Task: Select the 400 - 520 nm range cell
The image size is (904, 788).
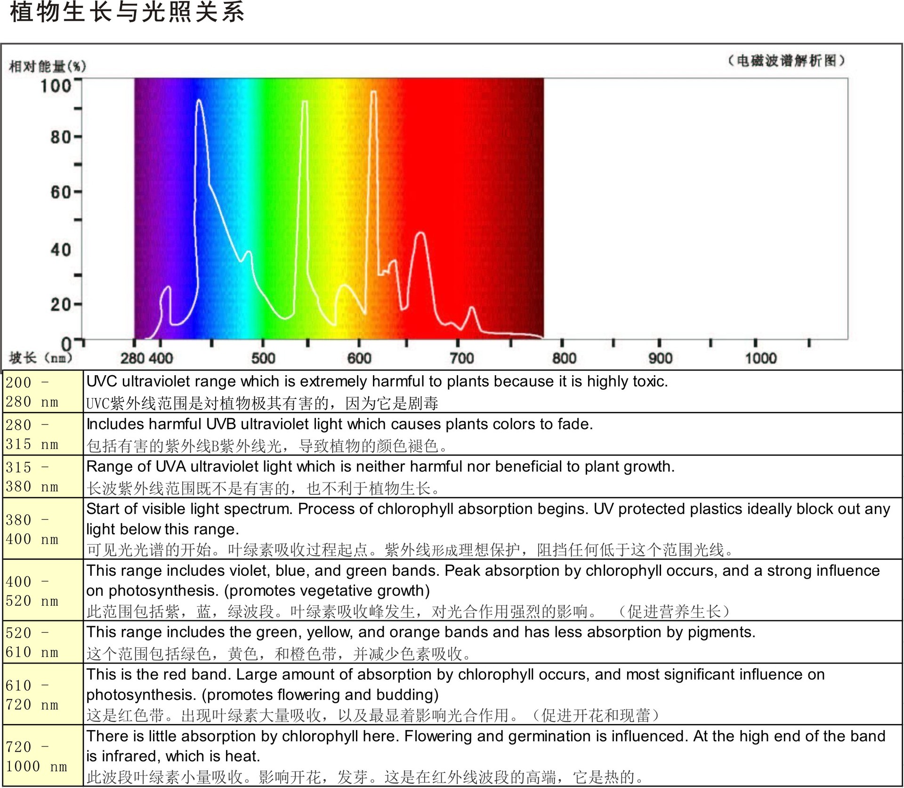Action: [x=43, y=590]
